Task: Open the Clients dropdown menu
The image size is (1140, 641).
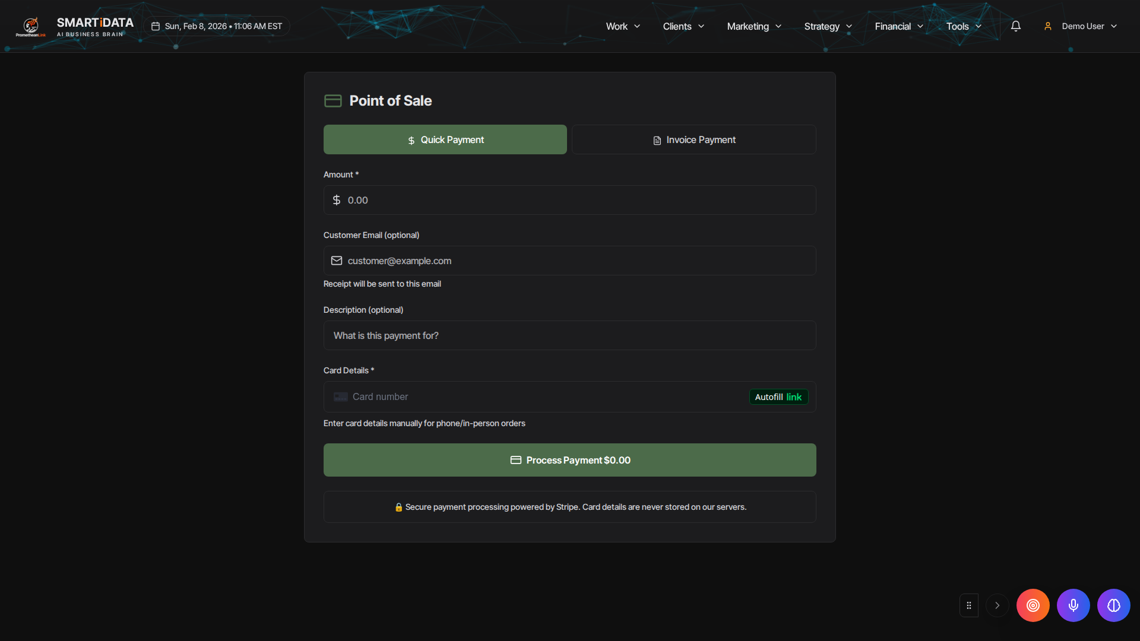Action: coord(683,26)
